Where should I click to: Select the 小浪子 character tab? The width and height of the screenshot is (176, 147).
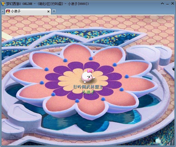point(28,11)
